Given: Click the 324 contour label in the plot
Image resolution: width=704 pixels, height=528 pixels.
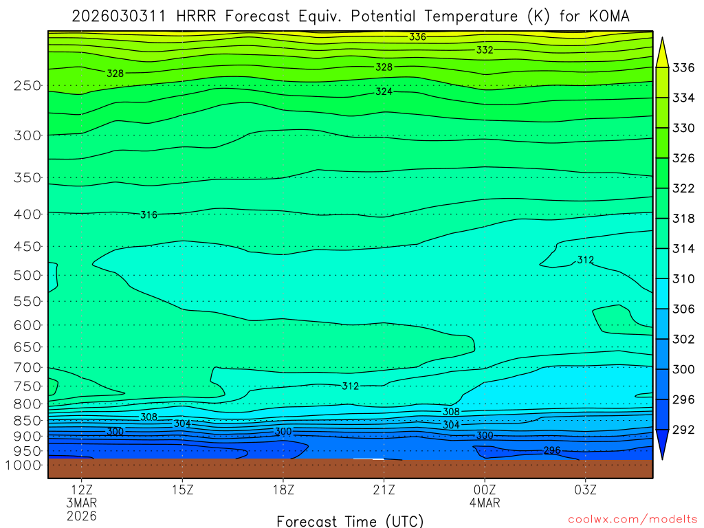Looking at the screenshot, I should click(384, 91).
